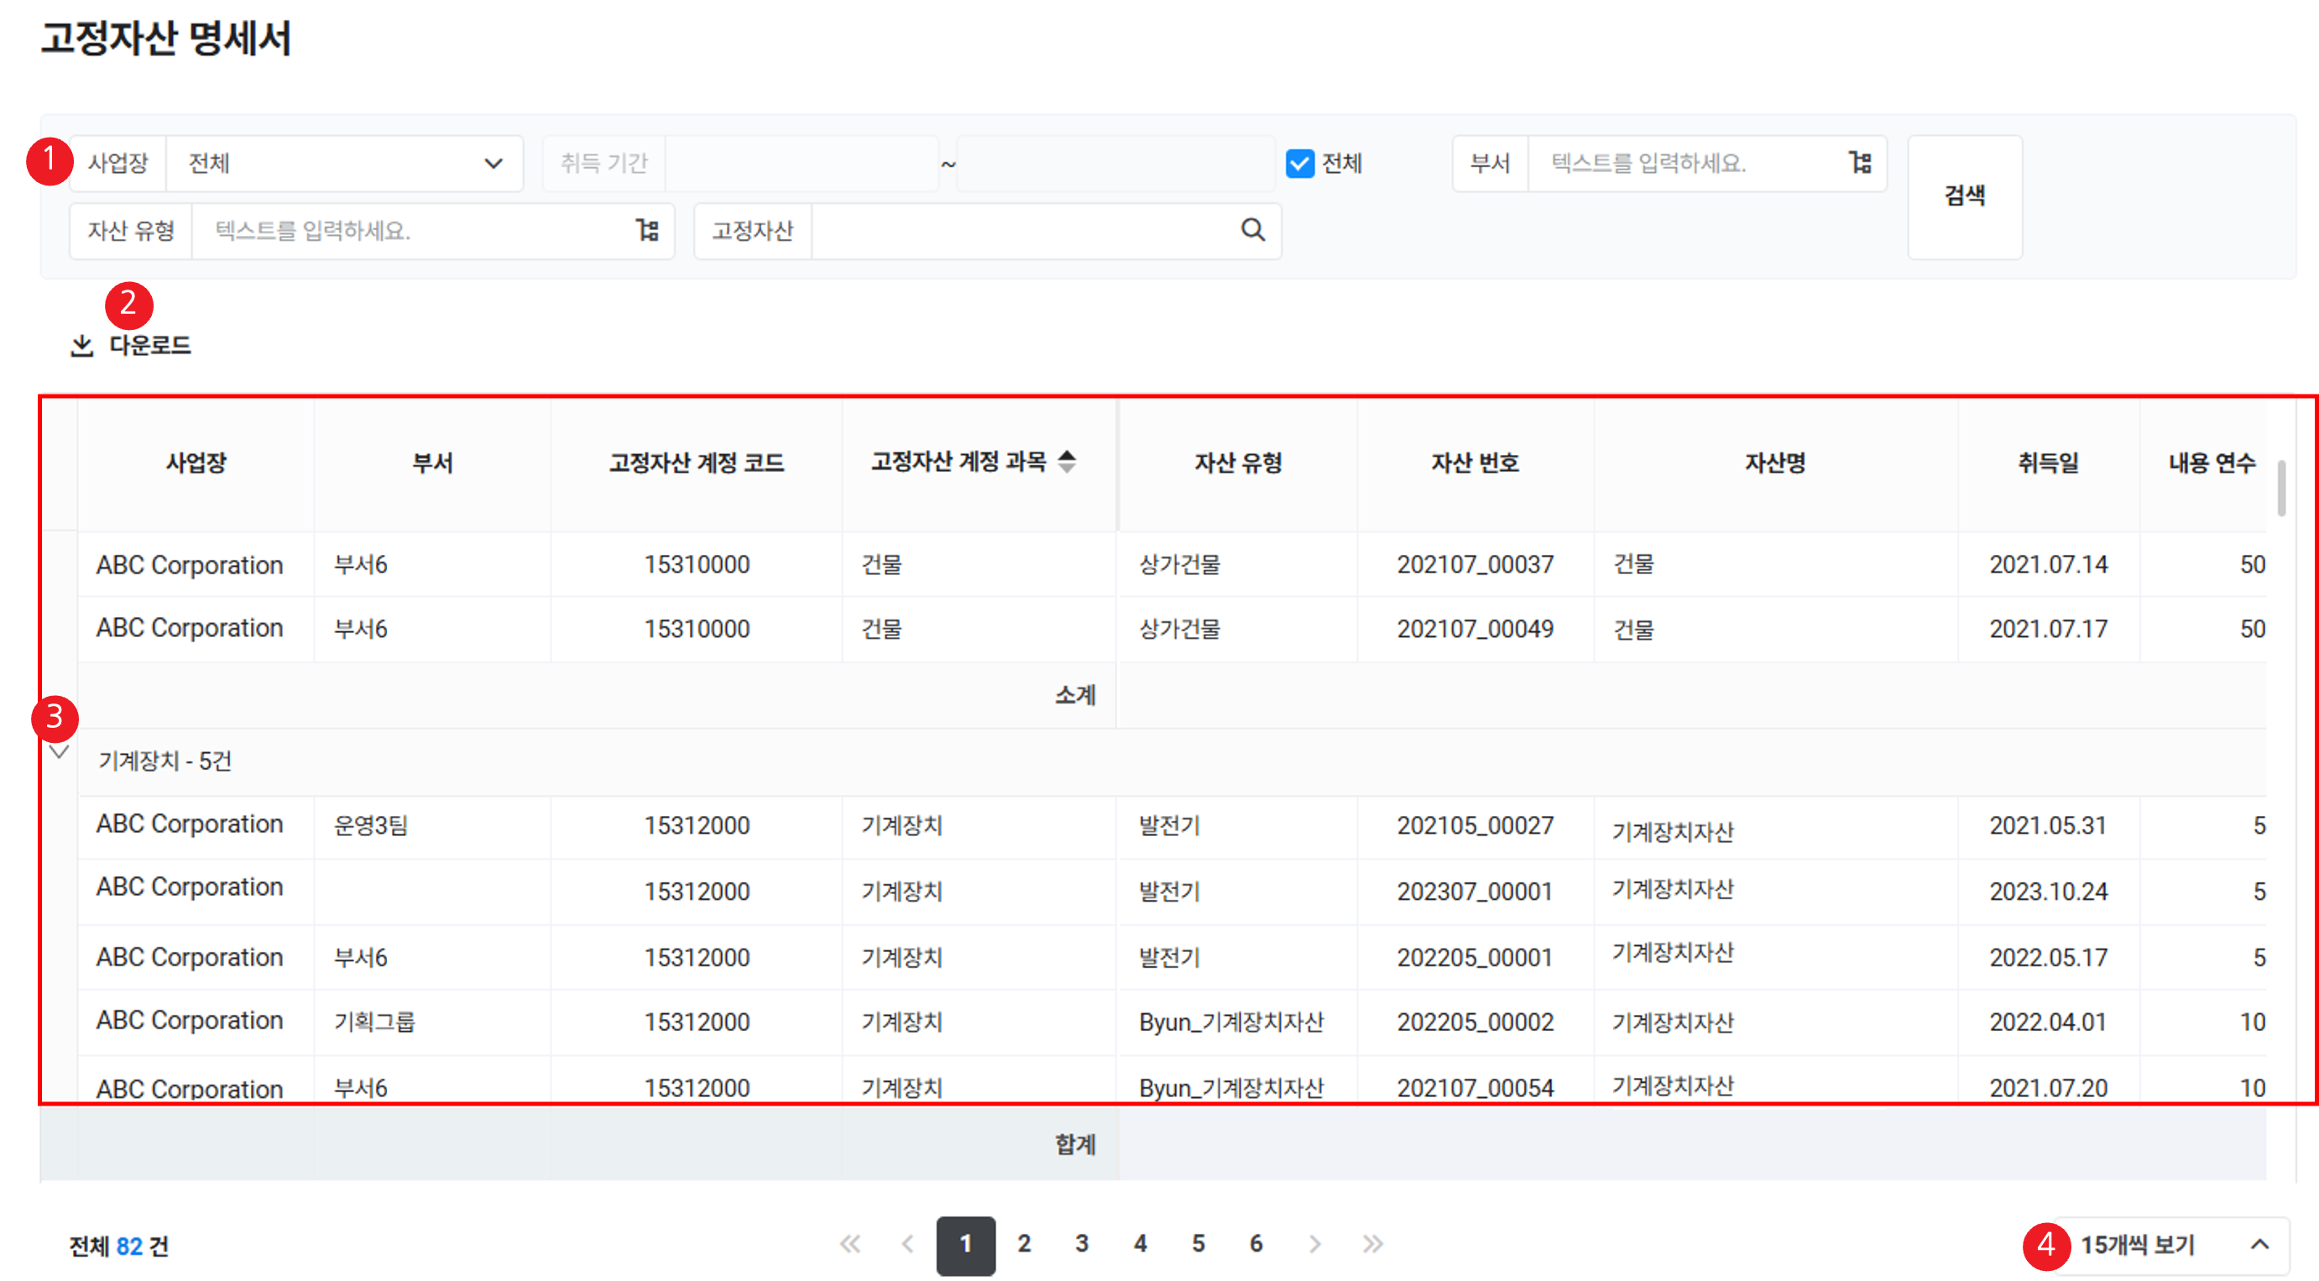The width and height of the screenshot is (2319, 1281).
Task: Collapse the 기계장치 - 5건 group
Action: tap(60, 753)
